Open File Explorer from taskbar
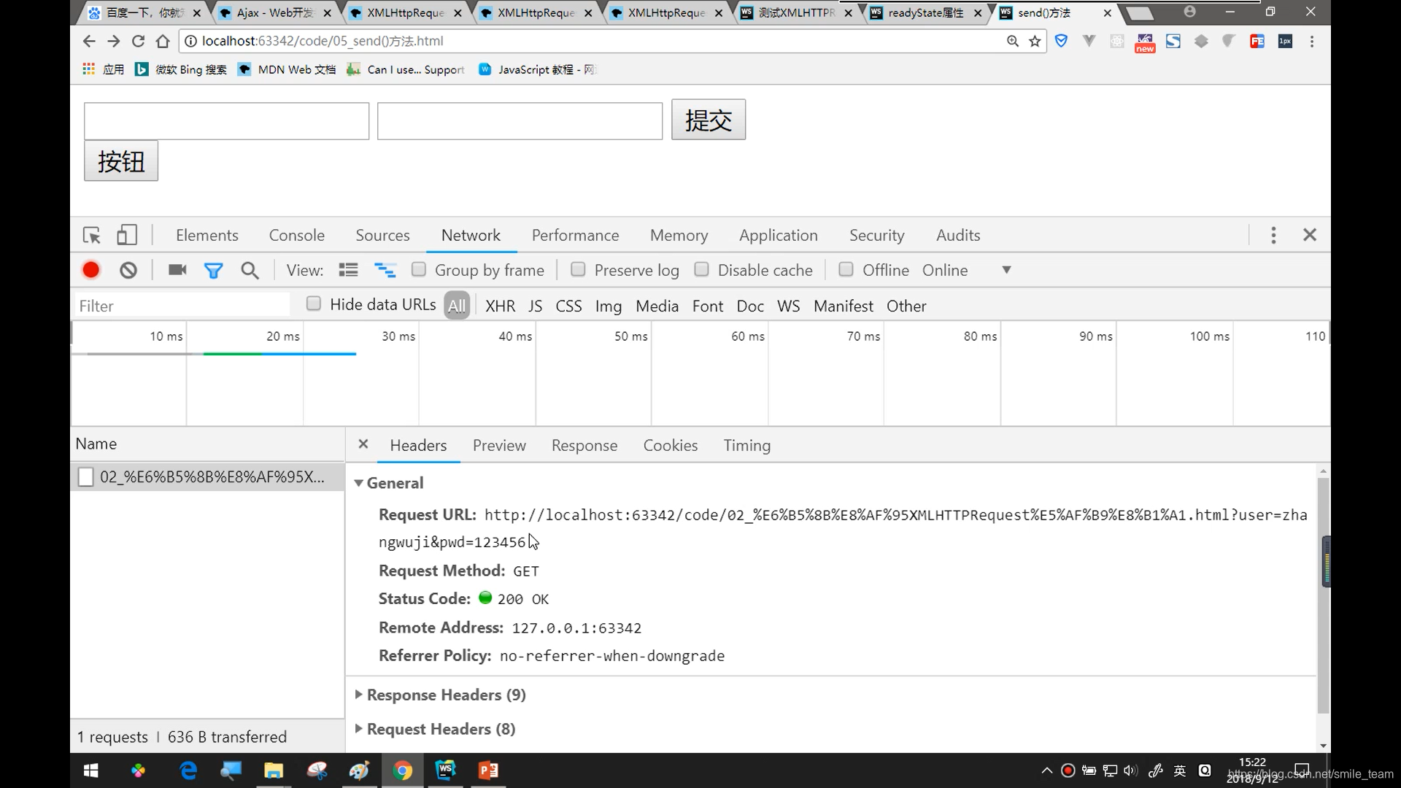This screenshot has width=1401, height=788. (x=274, y=770)
